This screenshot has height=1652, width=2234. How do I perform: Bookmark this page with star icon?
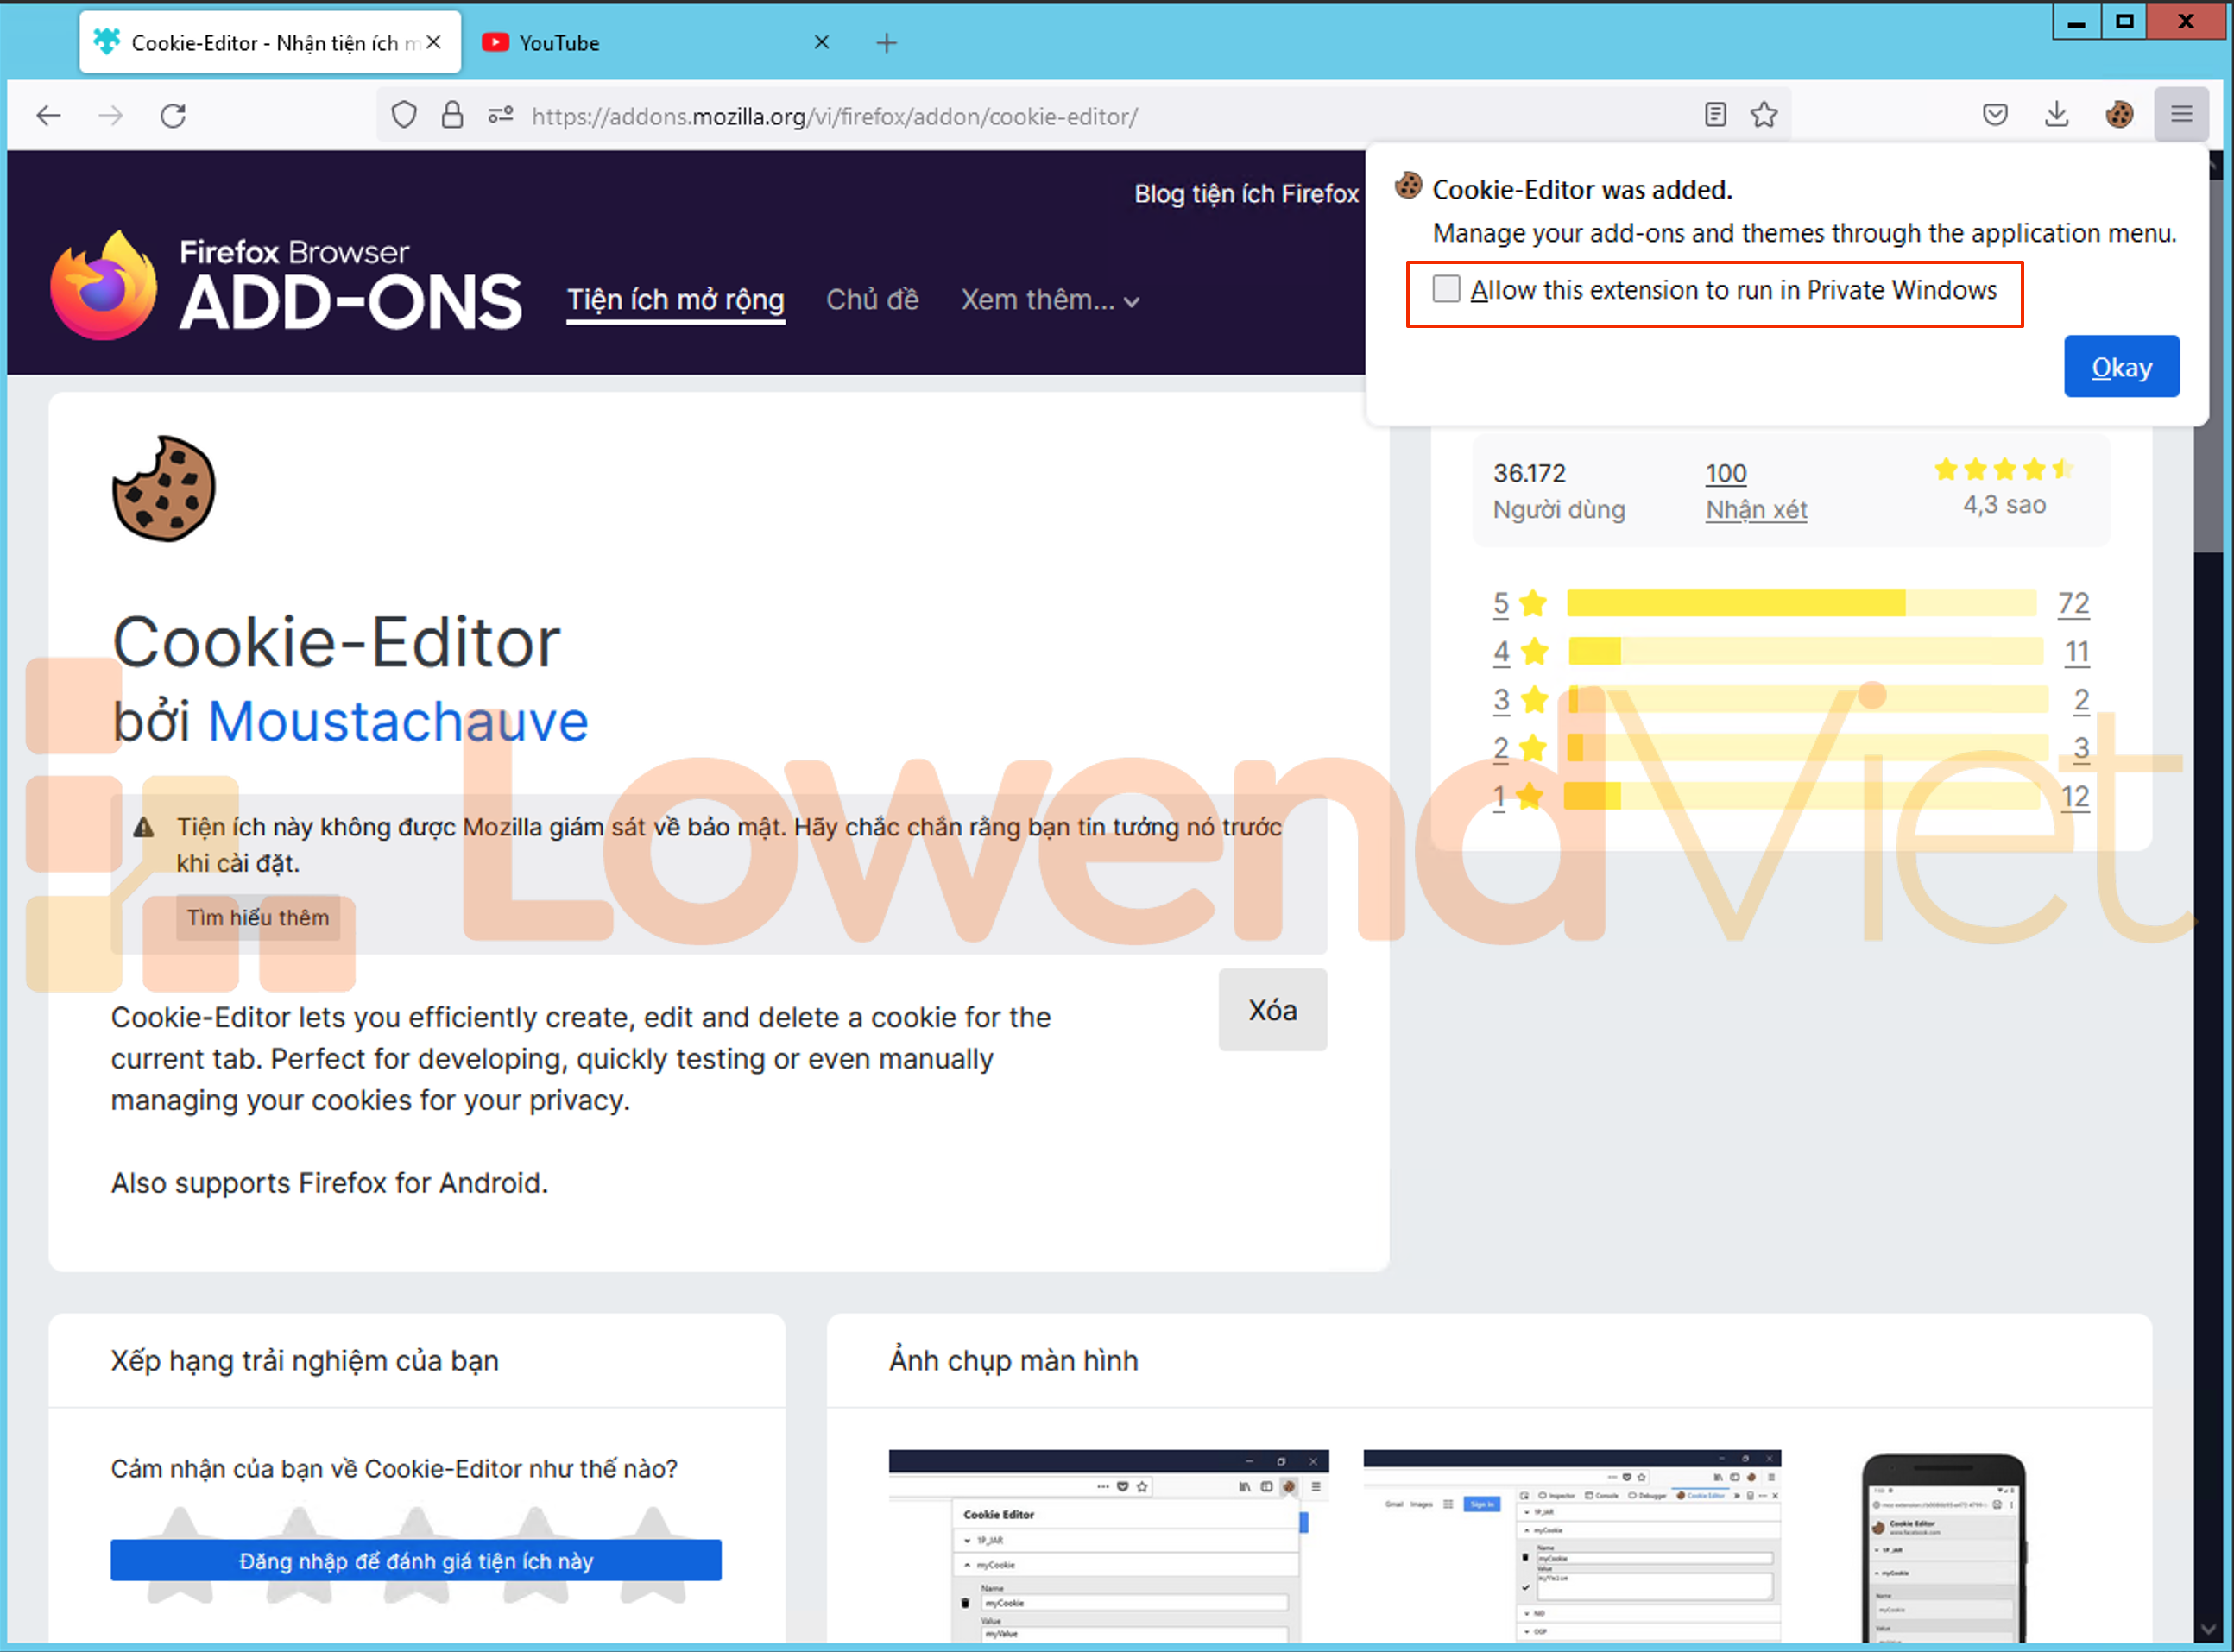tap(1764, 115)
